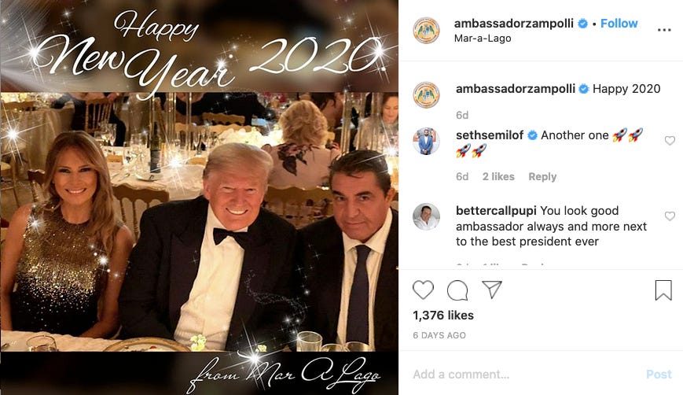
Task: Open the sethsemilof username link
Action: pos(490,135)
